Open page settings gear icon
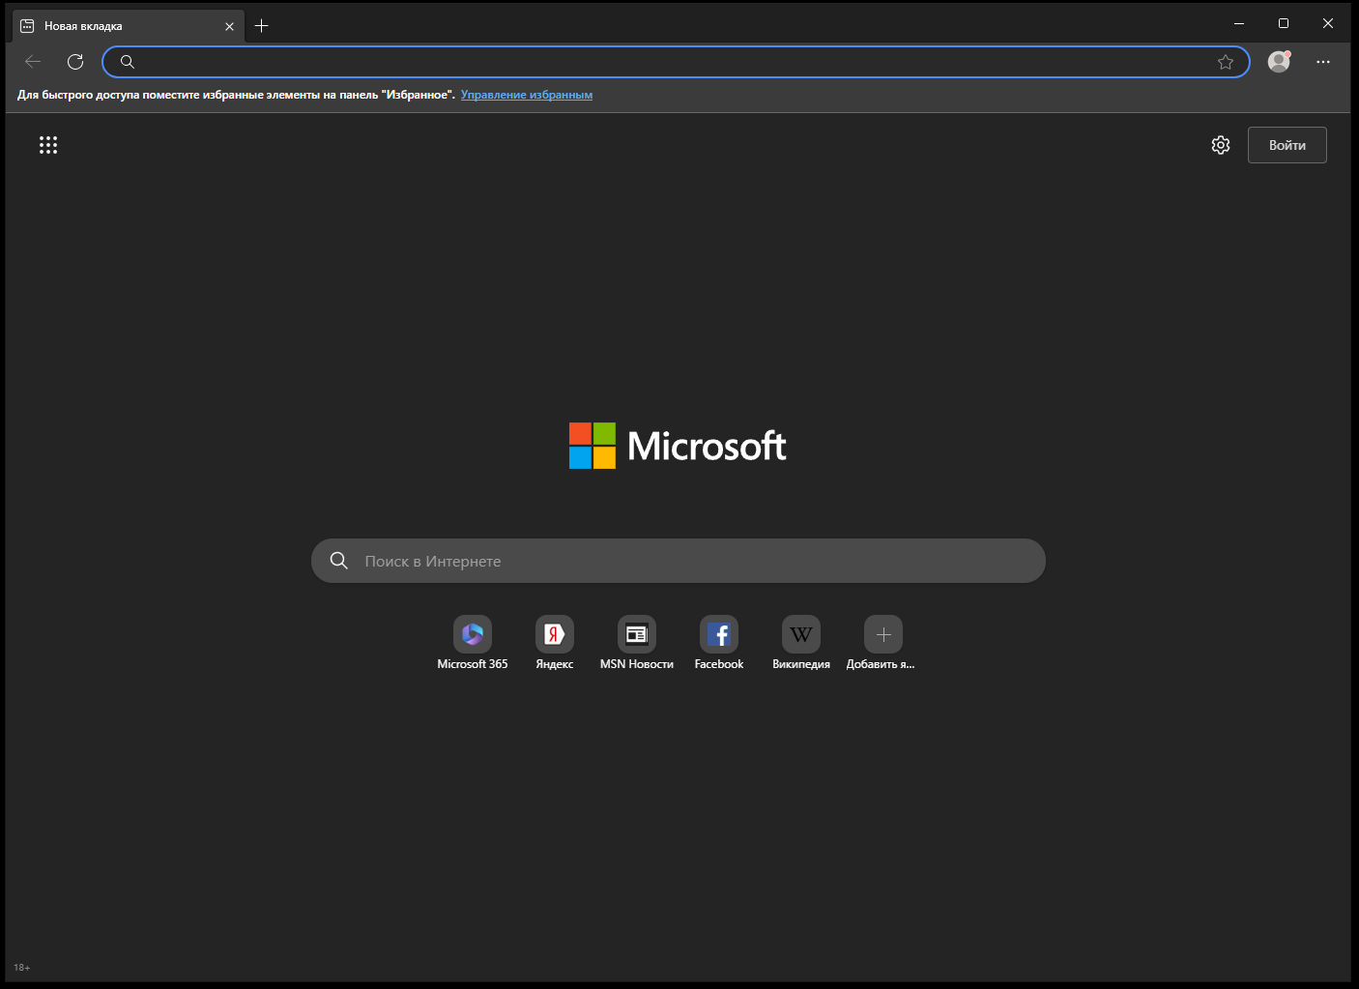The width and height of the screenshot is (1359, 989). click(x=1221, y=145)
